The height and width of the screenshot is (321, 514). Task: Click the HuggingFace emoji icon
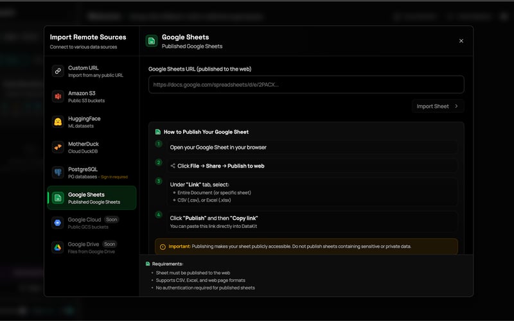pos(58,122)
